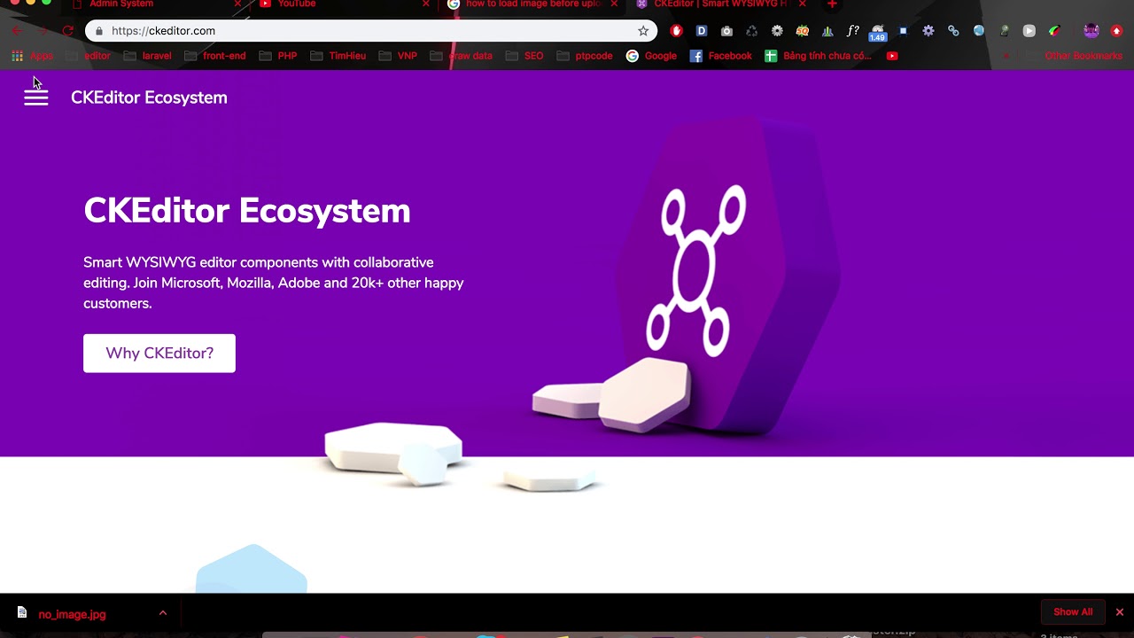The width and height of the screenshot is (1134, 638).
Task: Open the bar chart extension
Action: [827, 31]
